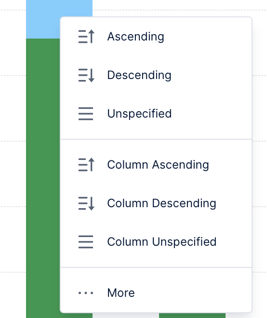The image size is (267, 318).
Task: Click the Ascending sort arrow icon
Action: click(x=86, y=37)
